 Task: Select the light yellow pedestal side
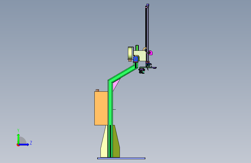point(104,143)
